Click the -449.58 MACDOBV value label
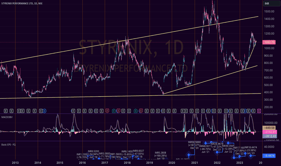 click(x=269, y=128)
